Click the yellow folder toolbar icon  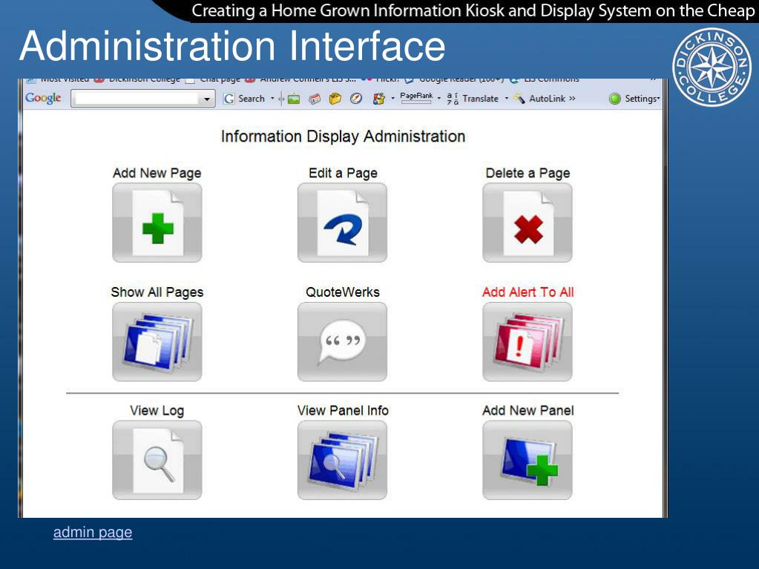coord(335,99)
